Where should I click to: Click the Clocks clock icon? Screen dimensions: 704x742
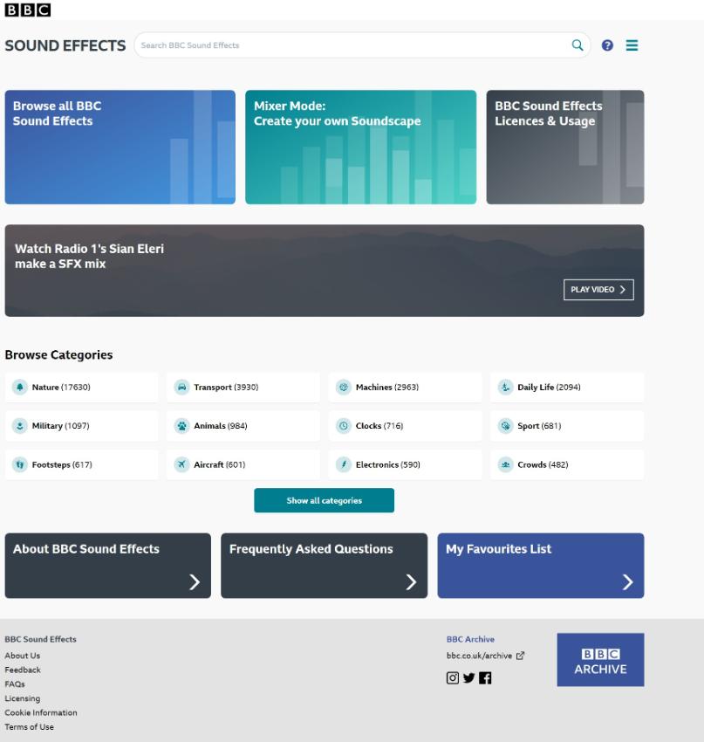344,426
